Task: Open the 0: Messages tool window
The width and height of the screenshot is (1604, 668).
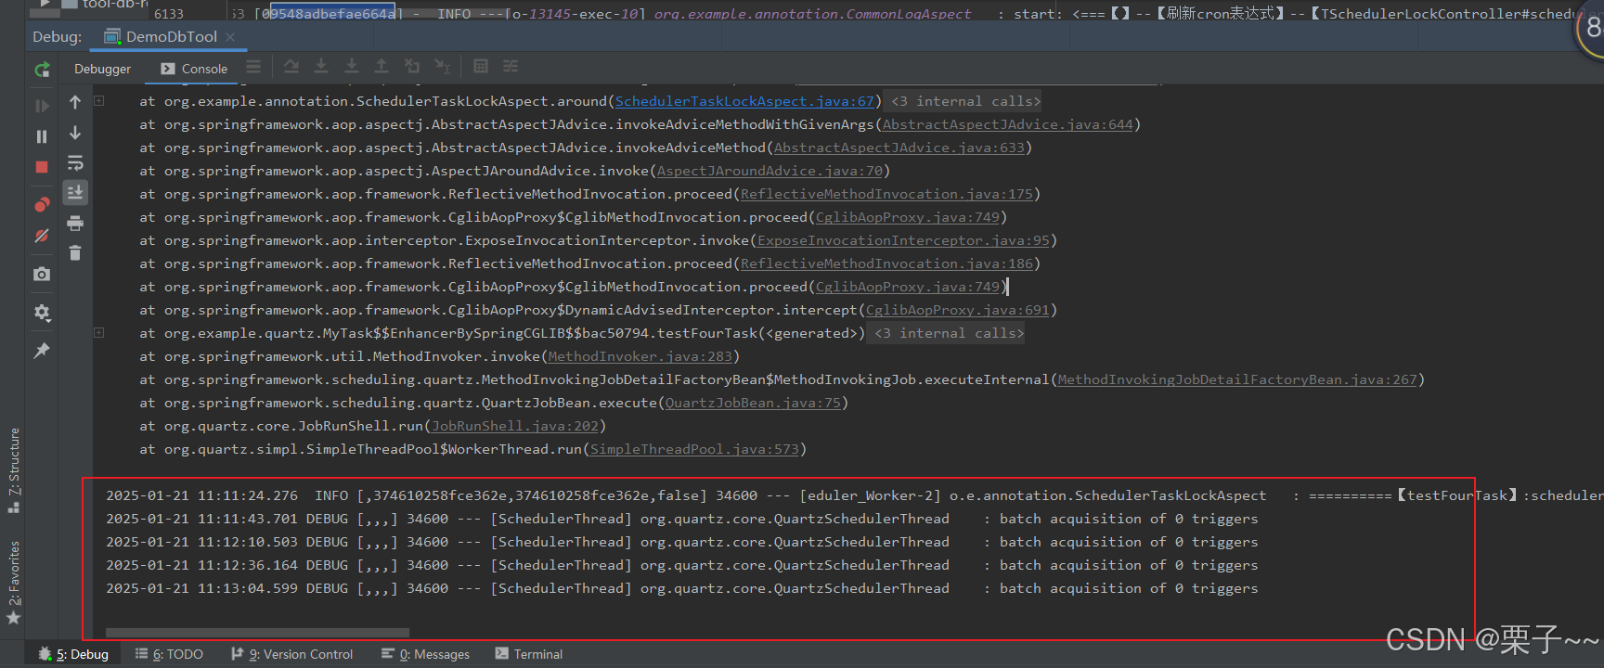Action: pyautogui.click(x=426, y=654)
